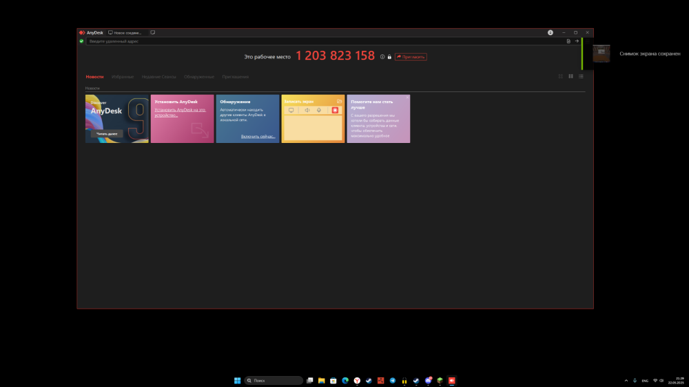Image resolution: width=689 pixels, height=387 pixels.
Task: Open Microsoft Store from taskbar
Action: coord(333,380)
